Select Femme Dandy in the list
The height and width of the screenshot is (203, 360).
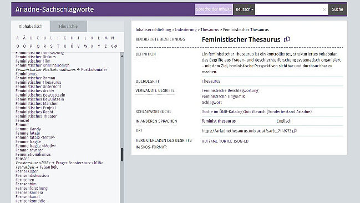click(28, 129)
